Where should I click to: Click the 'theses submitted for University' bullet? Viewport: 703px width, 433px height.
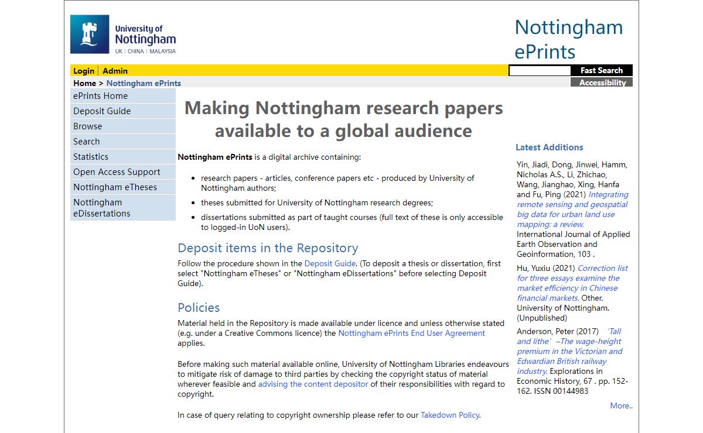[317, 202]
